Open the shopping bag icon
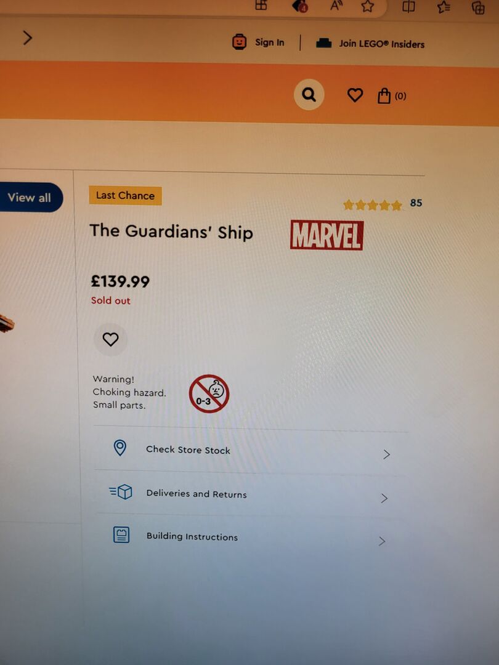The height and width of the screenshot is (665, 499). click(384, 95)
